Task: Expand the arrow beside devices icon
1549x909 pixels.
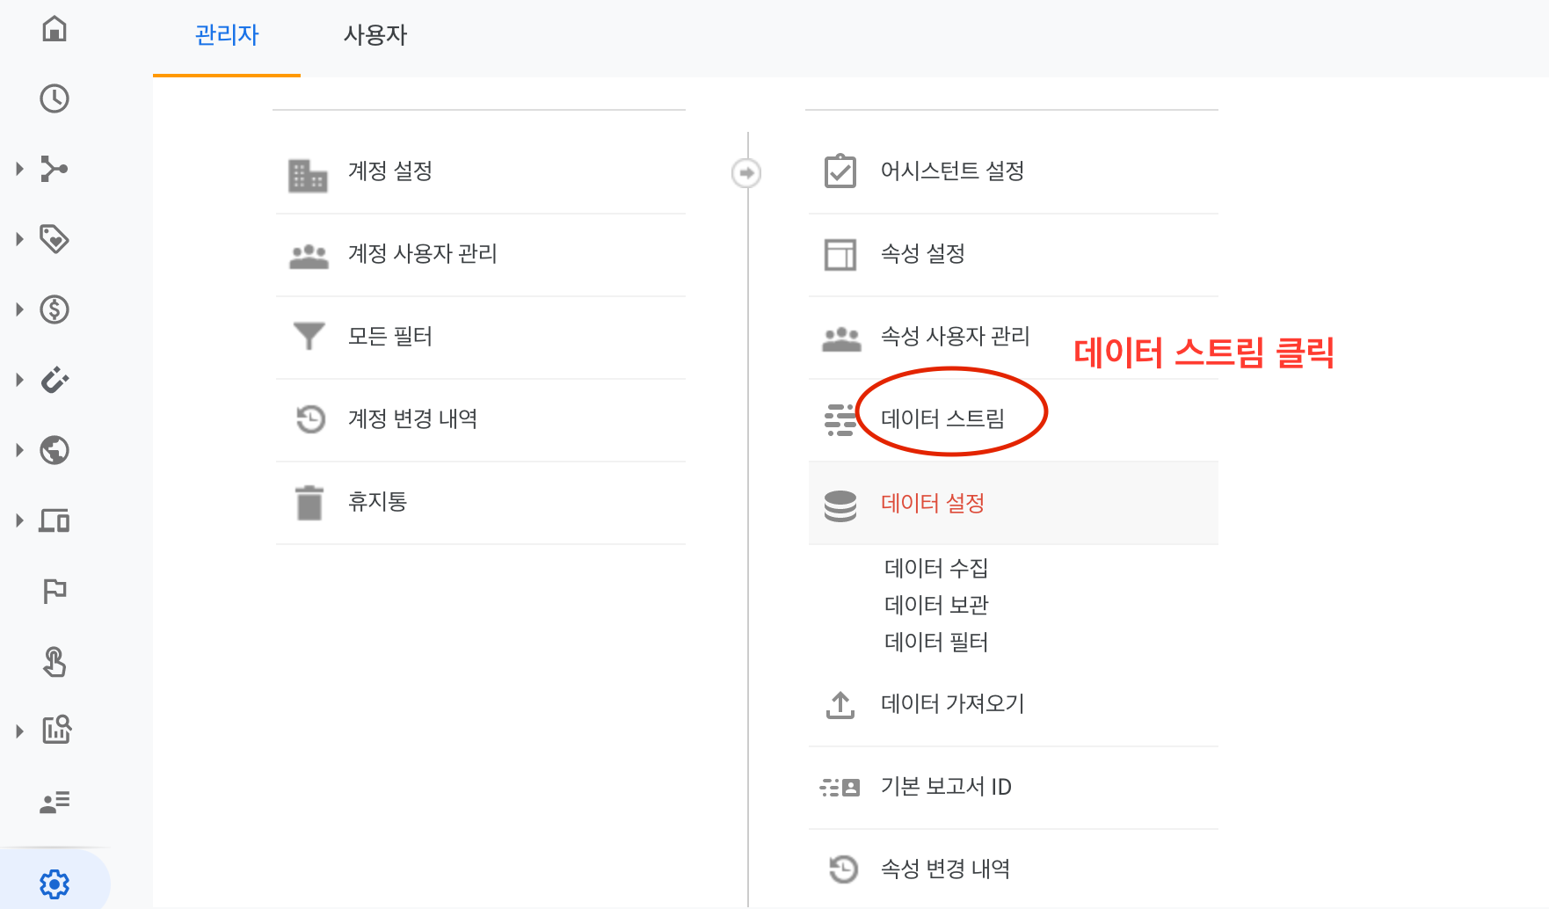Action: (19, 520)
